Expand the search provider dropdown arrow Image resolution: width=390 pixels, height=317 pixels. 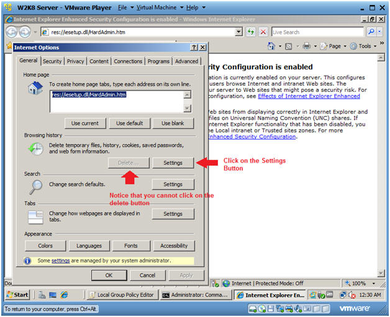point(379,32)
